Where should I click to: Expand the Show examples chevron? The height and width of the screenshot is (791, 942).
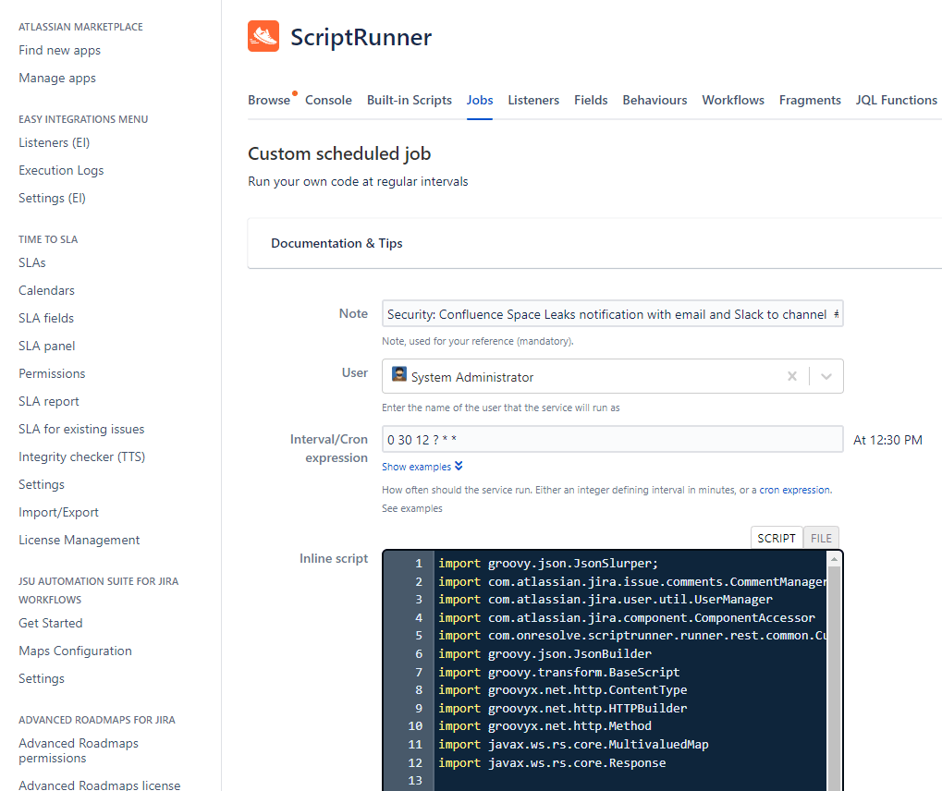pos(459,467)
